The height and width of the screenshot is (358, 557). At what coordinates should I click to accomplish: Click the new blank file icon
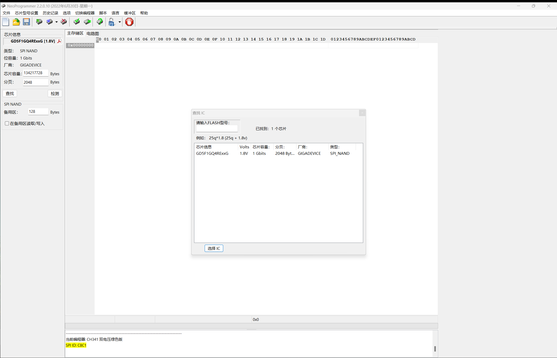tap(6, 22)
